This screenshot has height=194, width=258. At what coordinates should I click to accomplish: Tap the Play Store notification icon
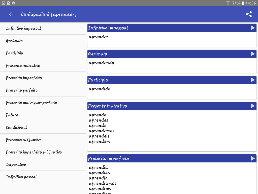[x=14, y=3]
